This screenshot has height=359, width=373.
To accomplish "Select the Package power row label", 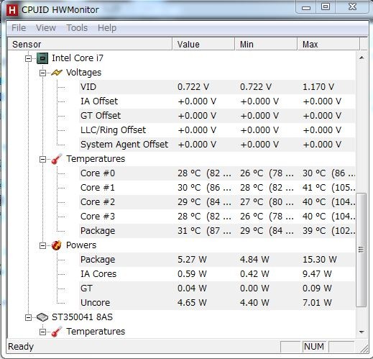I will tap(98, 260).
